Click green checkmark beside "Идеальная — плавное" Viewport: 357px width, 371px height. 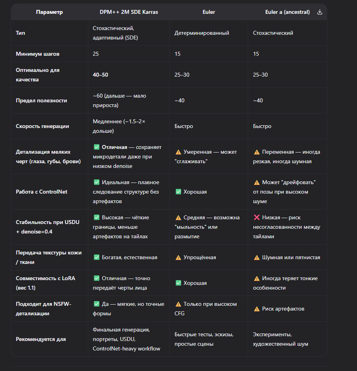(97, 182)
